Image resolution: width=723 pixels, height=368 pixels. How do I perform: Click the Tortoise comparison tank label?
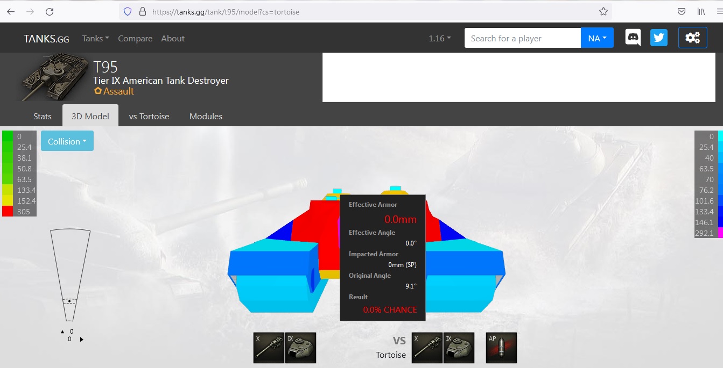point(391,355)
